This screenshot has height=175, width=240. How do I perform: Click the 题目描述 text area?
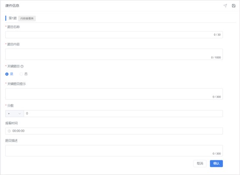pos(114,151)
